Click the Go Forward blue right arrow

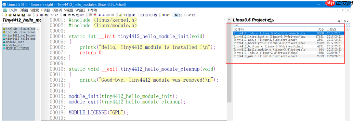pos(104,15)
